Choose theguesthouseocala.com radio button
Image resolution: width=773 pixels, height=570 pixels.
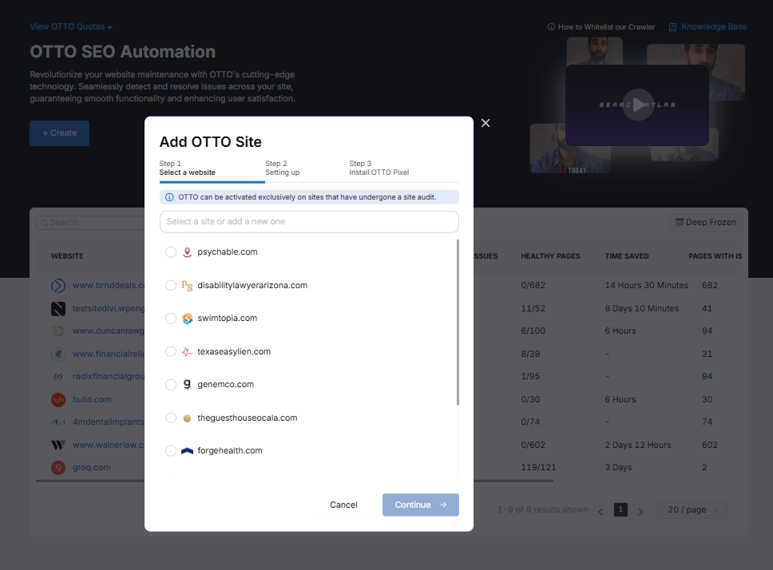pyautogui.click(x=171, y=418)
